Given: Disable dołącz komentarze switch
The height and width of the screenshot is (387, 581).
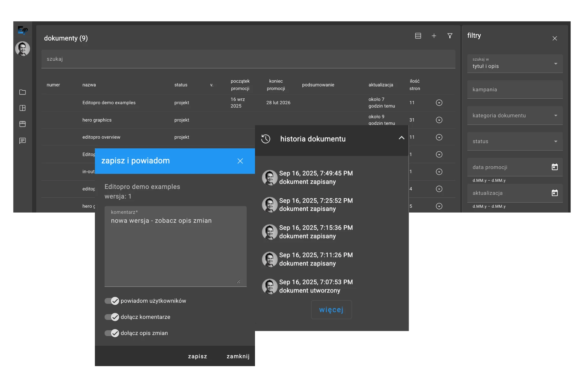Looking at the screenshot, I should 112,317.
